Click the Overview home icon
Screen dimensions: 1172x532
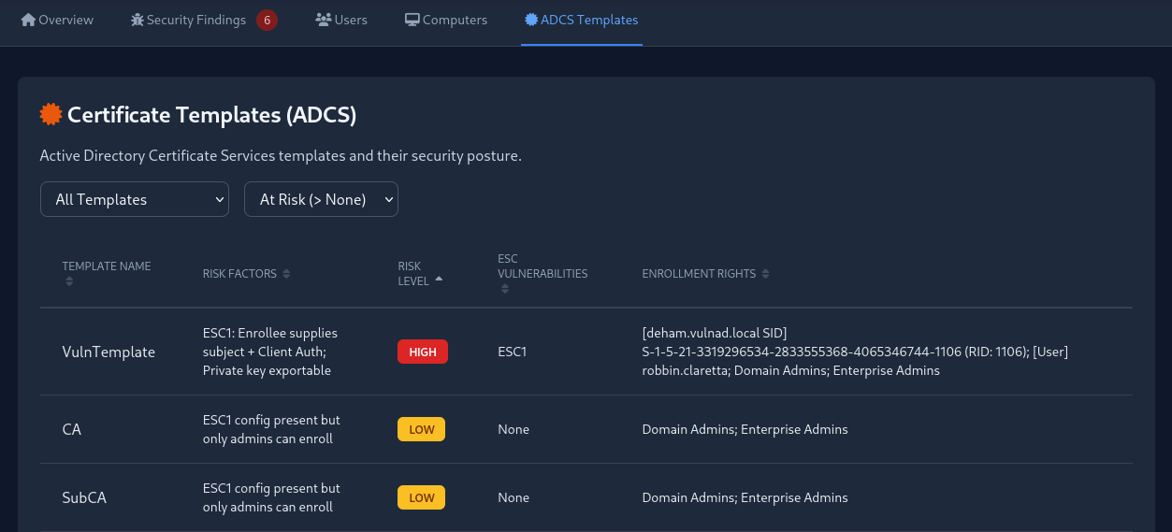(28, 20)
